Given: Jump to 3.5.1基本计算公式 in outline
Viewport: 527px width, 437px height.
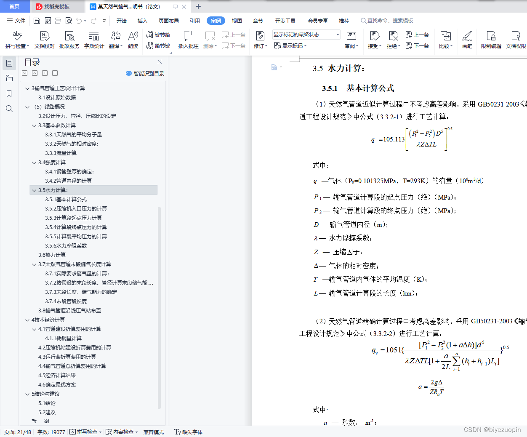Looking at the screenshot, I should 66,200.
